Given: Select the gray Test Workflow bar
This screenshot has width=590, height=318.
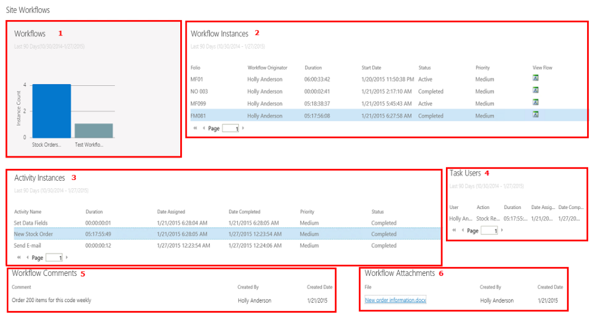Looking at the screenshot, I should [94, 130].
